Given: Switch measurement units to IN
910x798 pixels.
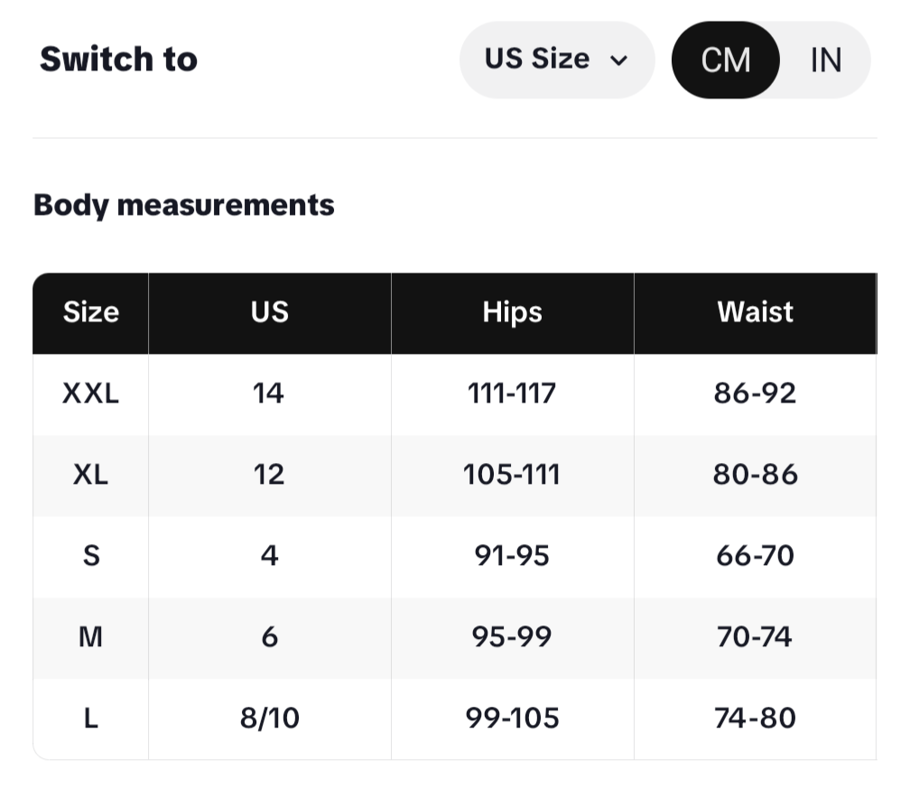Looking at the screenshot, I should click(x=825, y=60).
